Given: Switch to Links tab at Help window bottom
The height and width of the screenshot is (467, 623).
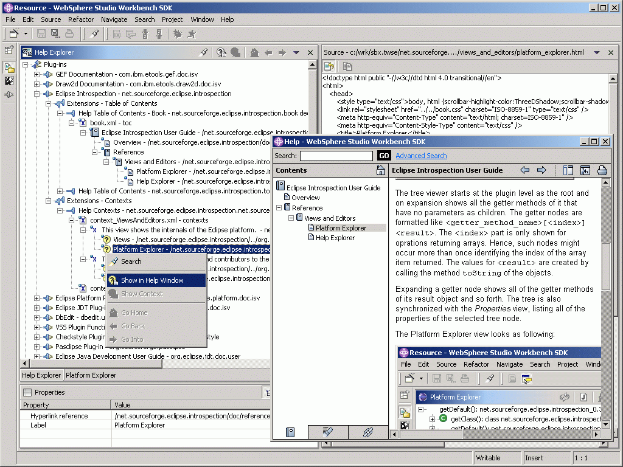Looking at the screenshot, I should click(x=368, y=432).
